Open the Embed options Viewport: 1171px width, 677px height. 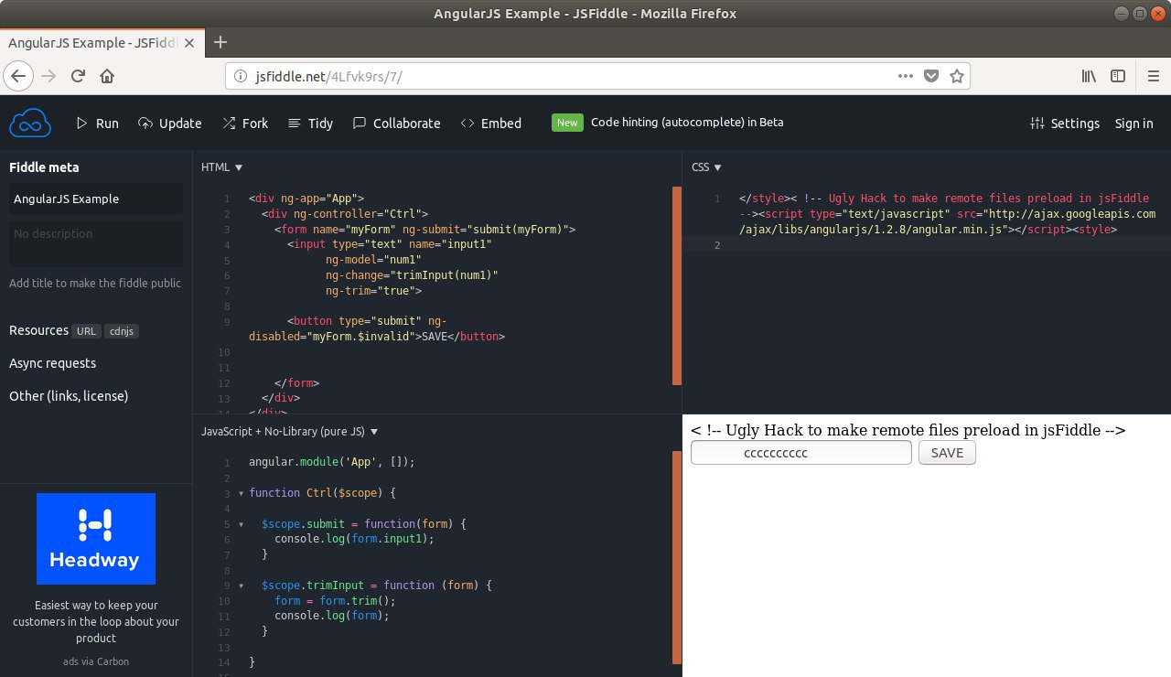click(x=490, y=123)
